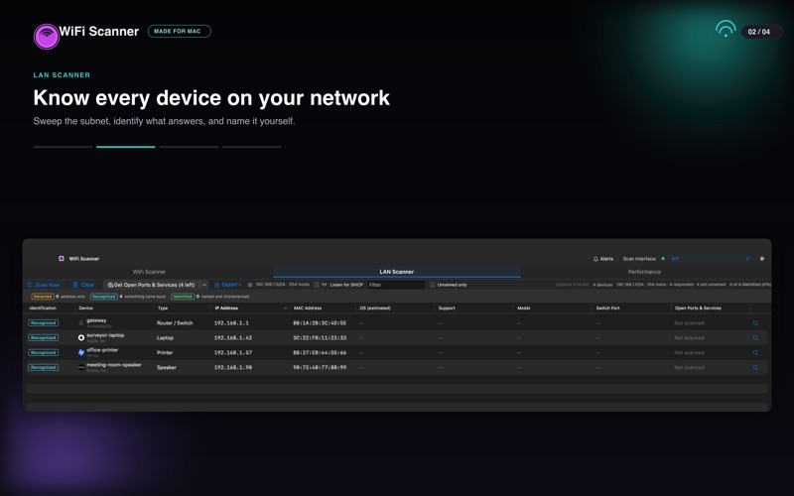The image size is (794, 496).
Task: Click the Apple vendor icon beside surveyor-laptop
Action: 81,337
